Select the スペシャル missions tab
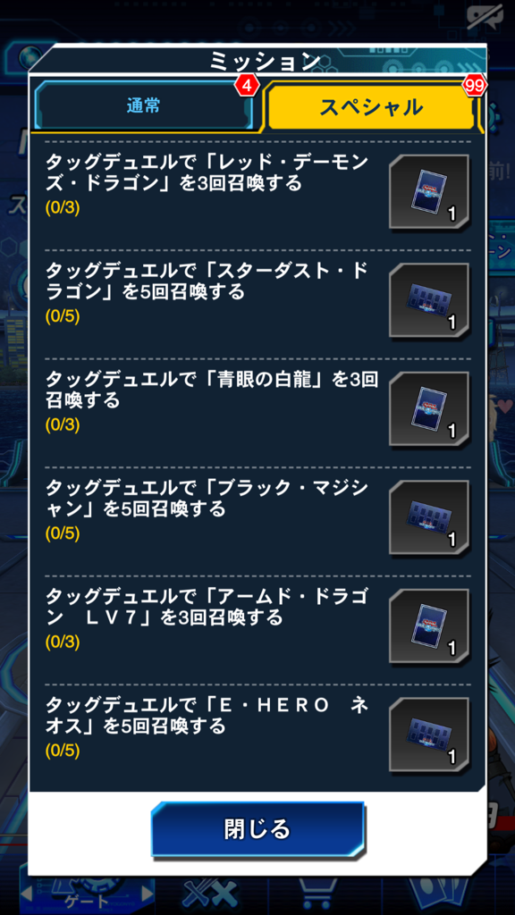 pos(370,107)
